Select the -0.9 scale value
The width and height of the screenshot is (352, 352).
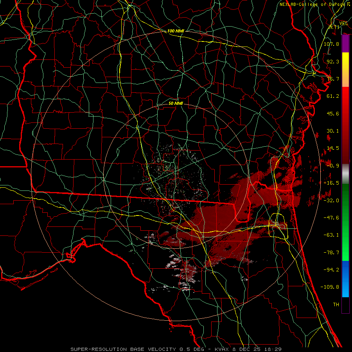point(333,165)
